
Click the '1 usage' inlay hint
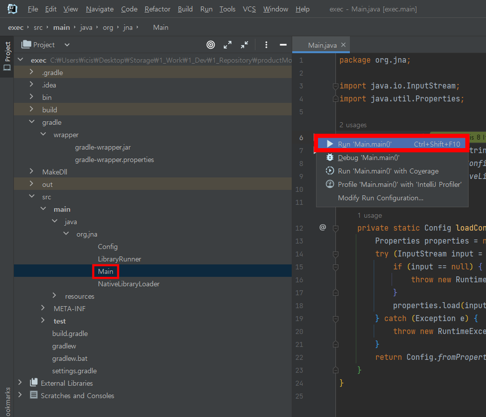tap(369, 216)
